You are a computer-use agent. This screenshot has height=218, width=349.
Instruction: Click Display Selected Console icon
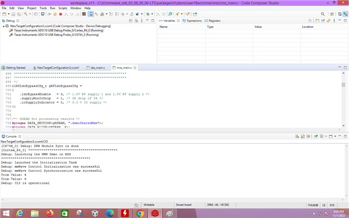322,136
